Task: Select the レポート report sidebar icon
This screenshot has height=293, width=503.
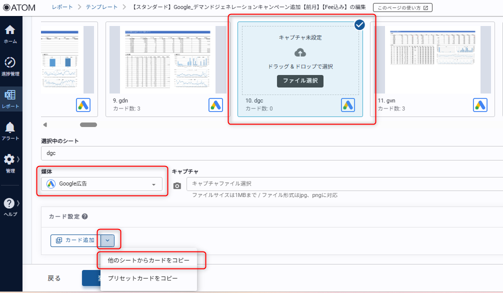Action: pyautogui.click(x=10, y=95)
